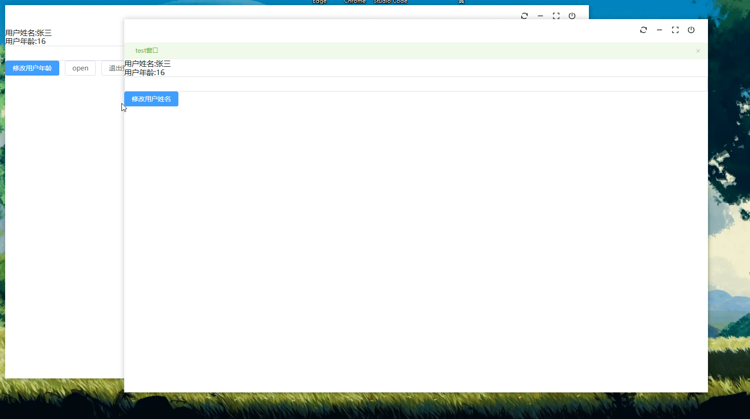Click the power icon in the front window
The image size is (750, 419).
tap(691, 30)
